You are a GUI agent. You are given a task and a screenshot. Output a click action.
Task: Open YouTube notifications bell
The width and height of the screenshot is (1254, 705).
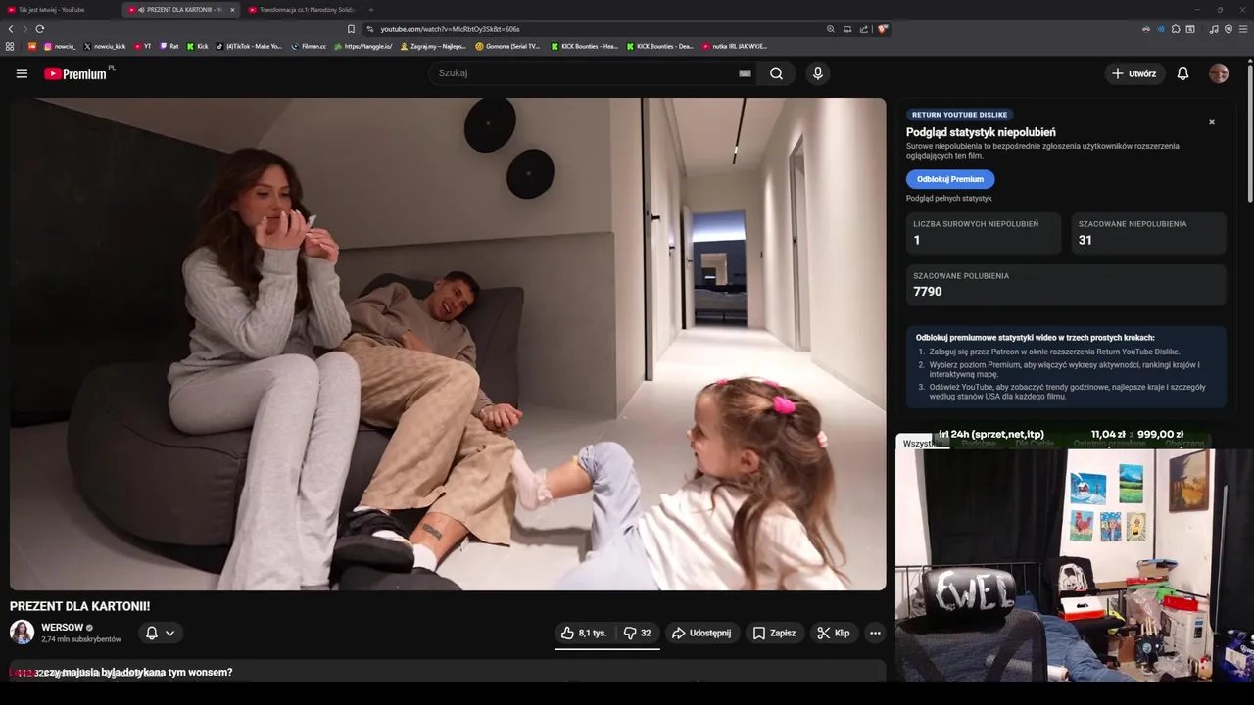pos(1182,73)
